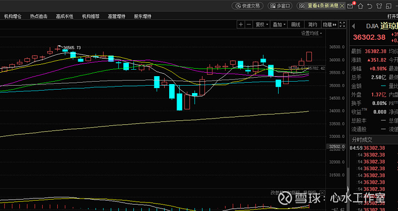The image size is (398, 211).
Task: Select the 机构增仓 tab
Action: 13,16
